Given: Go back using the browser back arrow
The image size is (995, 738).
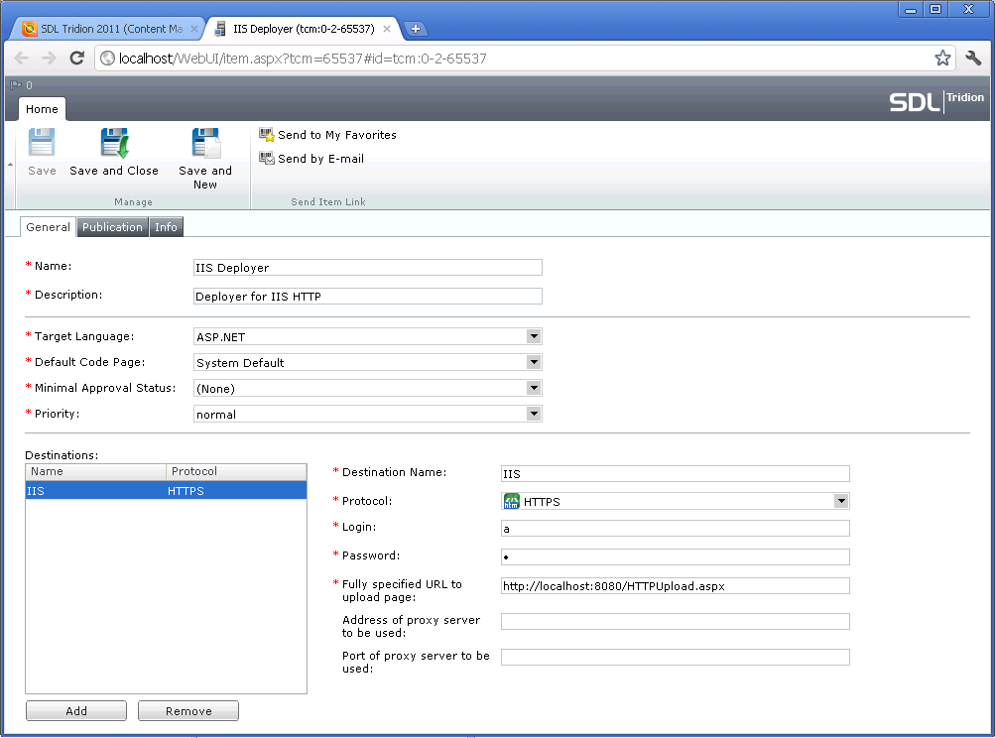Looking at the screenshot, I should pos(22,59).
